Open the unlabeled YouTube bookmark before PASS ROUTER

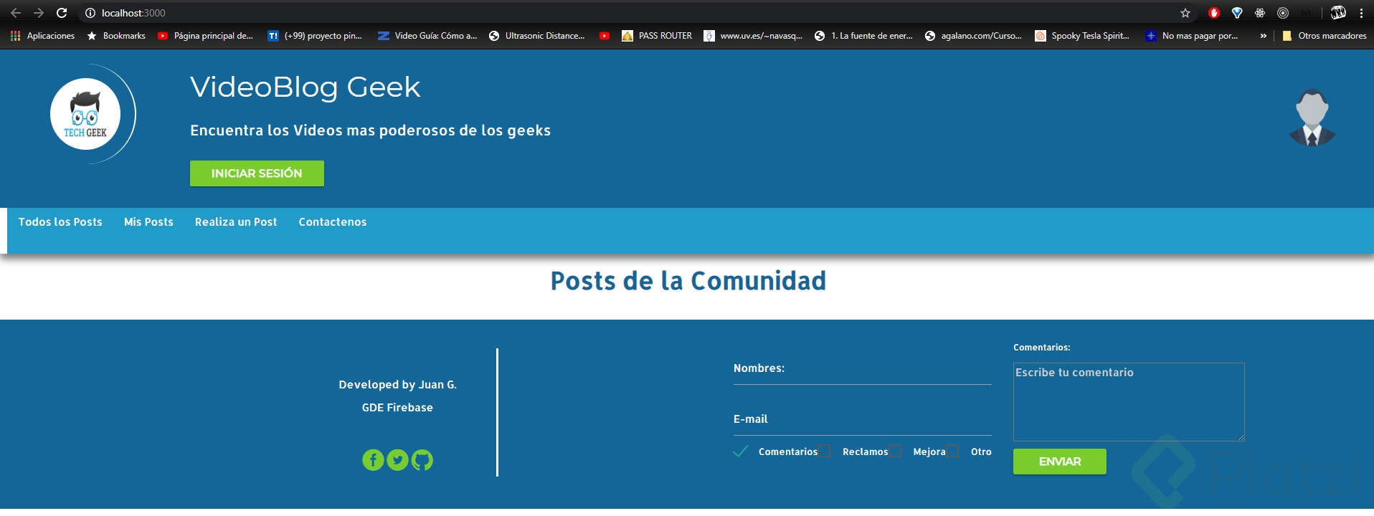[x=605, y=36]
